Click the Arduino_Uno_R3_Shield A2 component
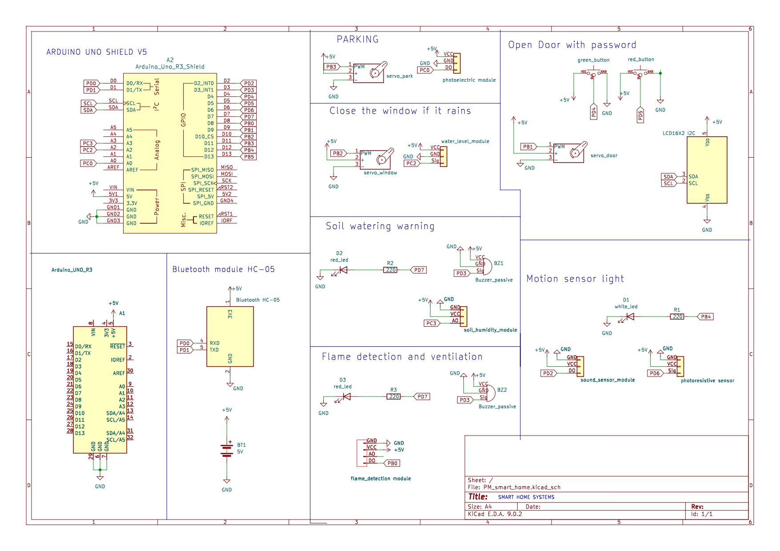Viewport: 780px width, 551px height. (170, 153)
